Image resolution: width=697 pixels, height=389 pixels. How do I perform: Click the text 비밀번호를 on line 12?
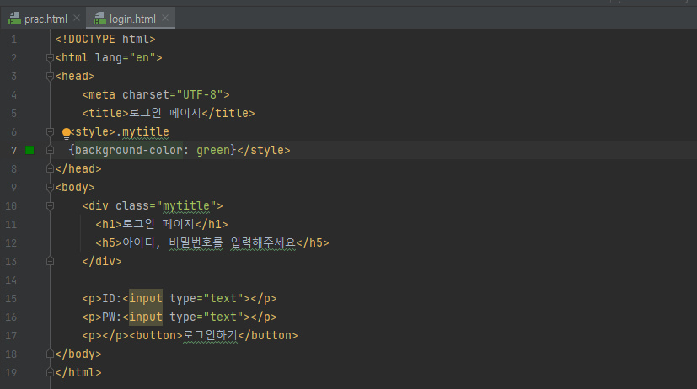196,242
